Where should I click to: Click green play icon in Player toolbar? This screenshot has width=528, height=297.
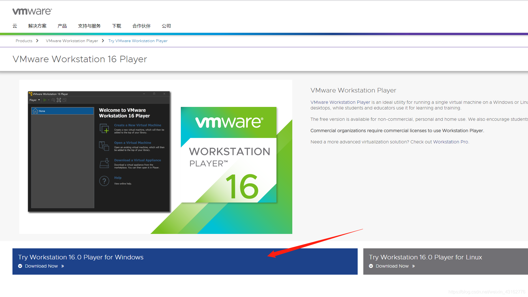(45, 100)
